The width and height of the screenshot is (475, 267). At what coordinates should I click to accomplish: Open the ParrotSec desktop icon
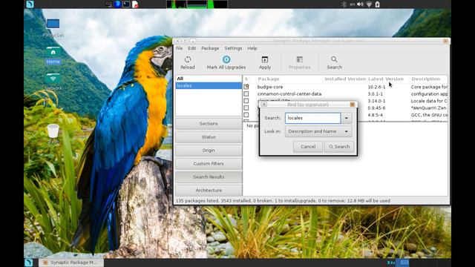53,24
